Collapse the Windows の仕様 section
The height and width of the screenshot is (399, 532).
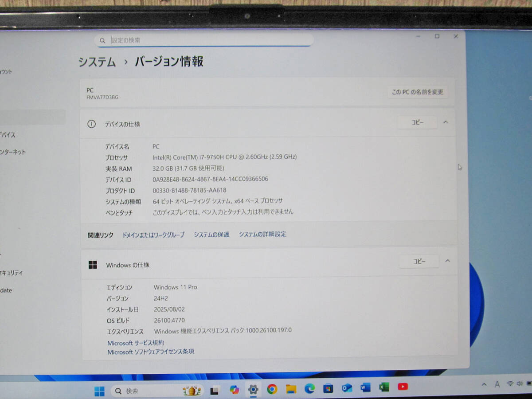coord(447,261)
